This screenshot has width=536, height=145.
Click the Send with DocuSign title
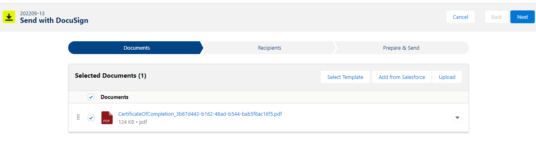pyautogui.click(x=54, y=20)
